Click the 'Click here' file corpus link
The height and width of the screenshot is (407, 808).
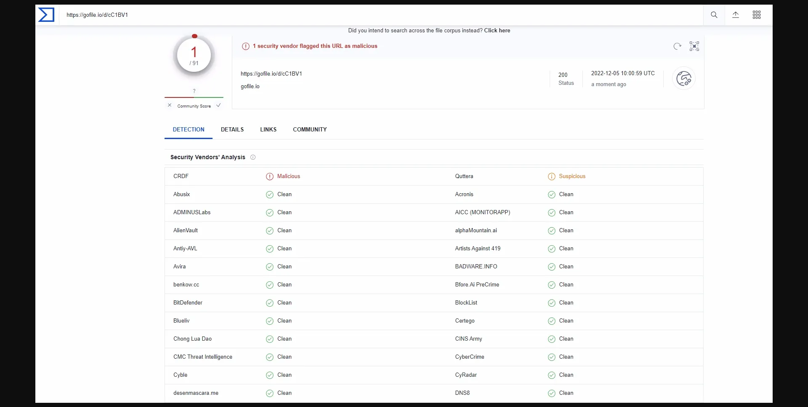pyautogui.click(x=497, y=31)
